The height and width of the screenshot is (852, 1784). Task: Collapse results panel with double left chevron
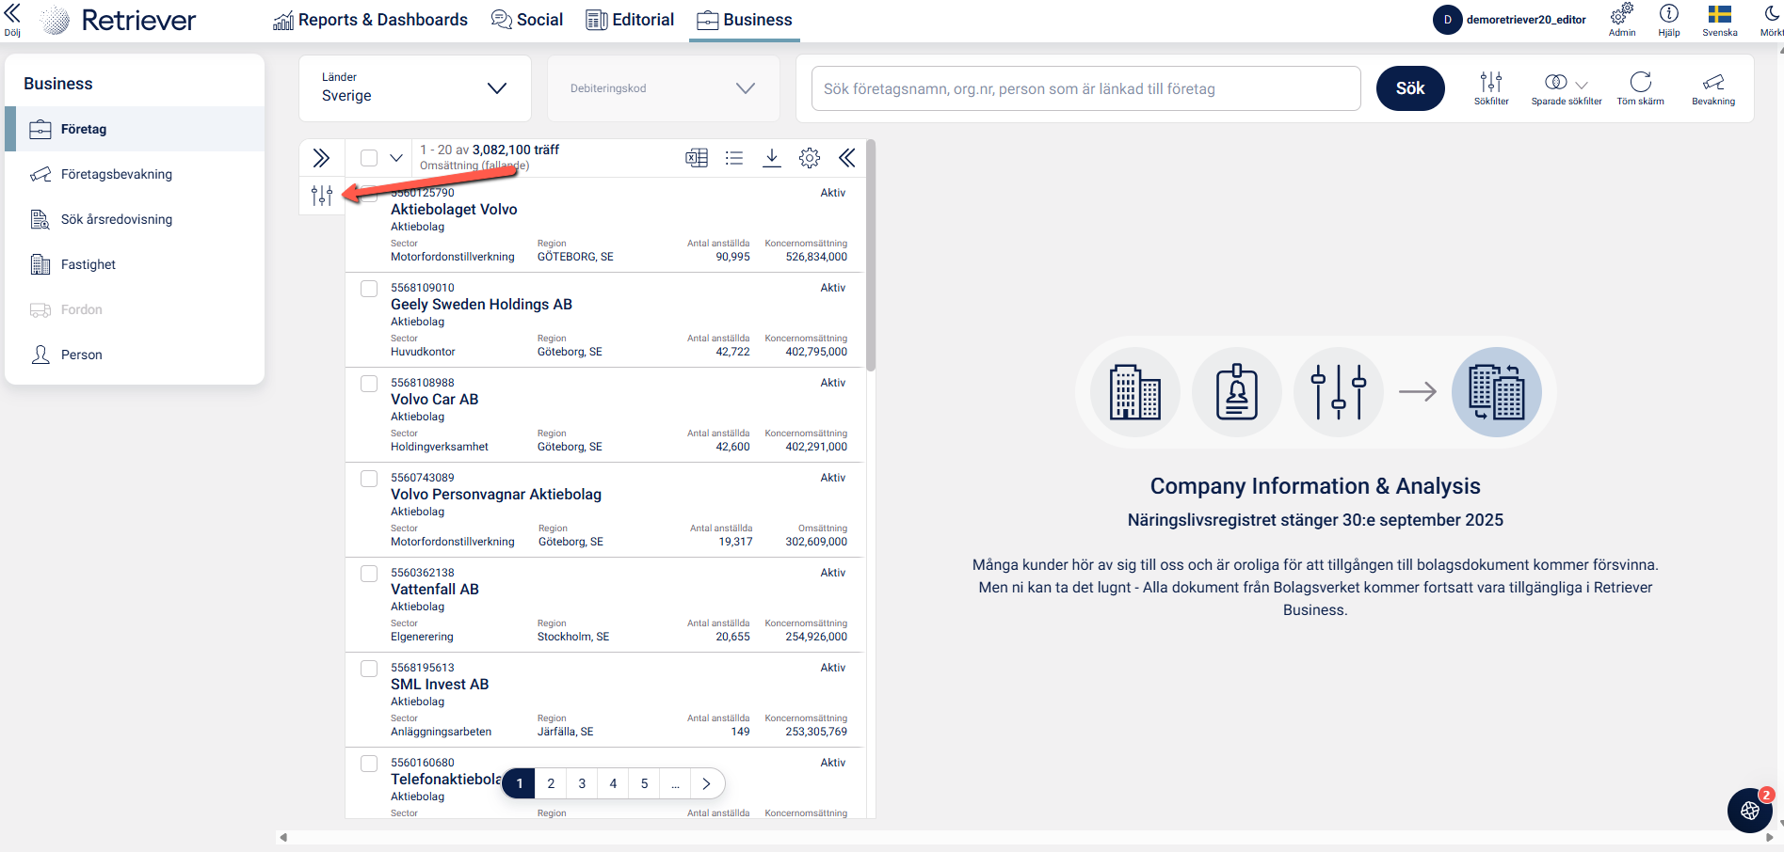click(847, 158)
